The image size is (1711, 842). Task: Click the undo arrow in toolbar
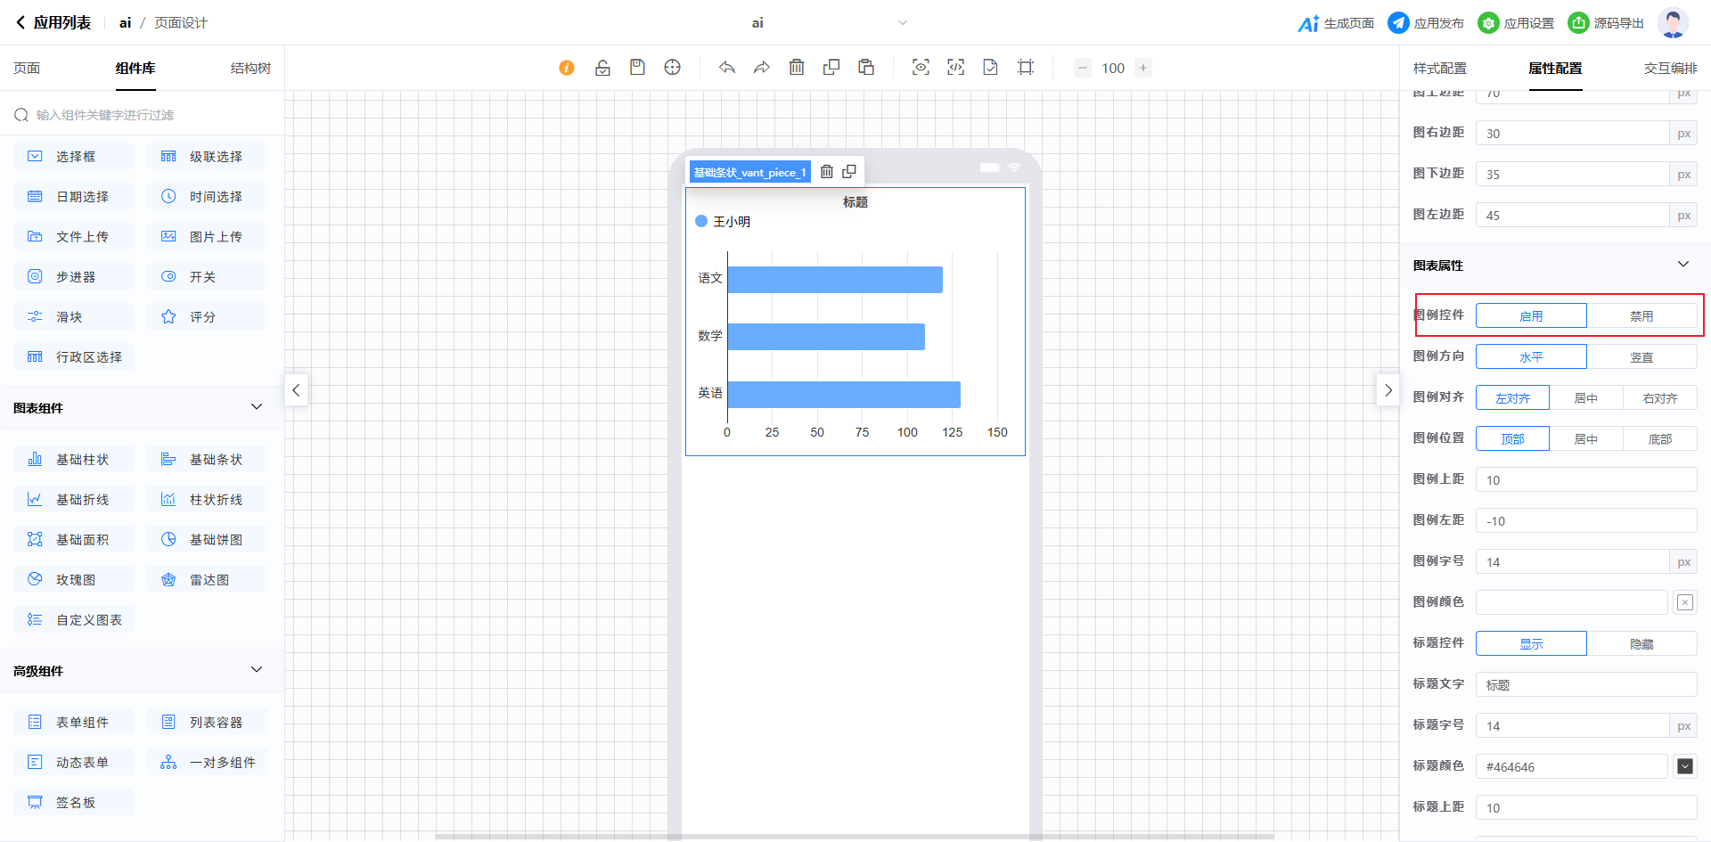(727, 68)
